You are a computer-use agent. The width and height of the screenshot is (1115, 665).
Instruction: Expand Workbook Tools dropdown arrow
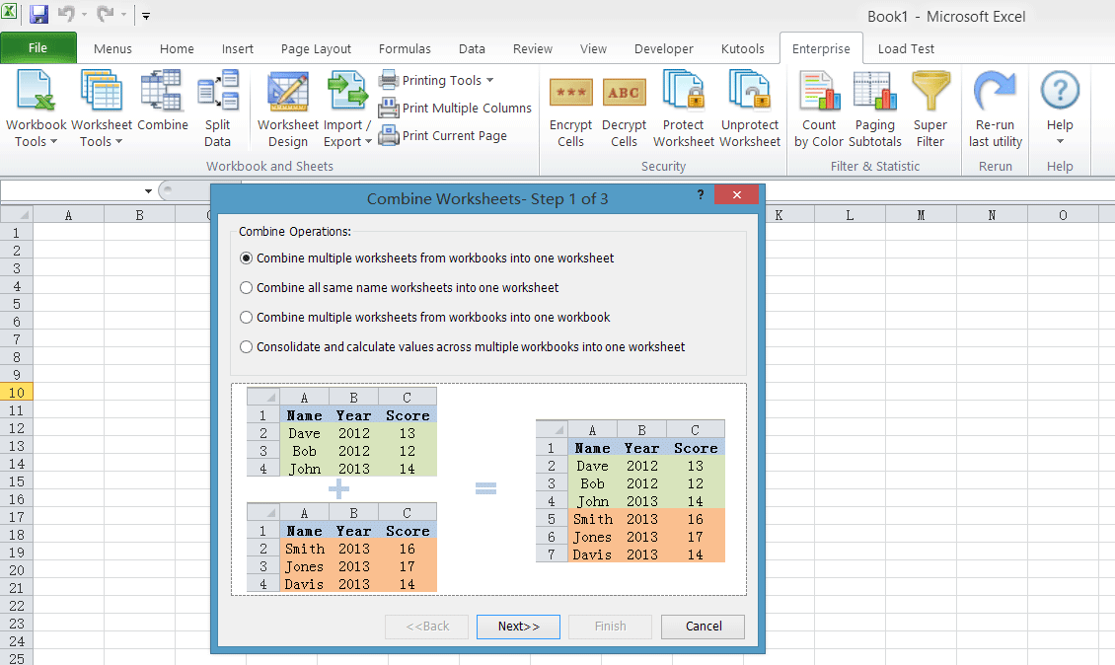54,141
